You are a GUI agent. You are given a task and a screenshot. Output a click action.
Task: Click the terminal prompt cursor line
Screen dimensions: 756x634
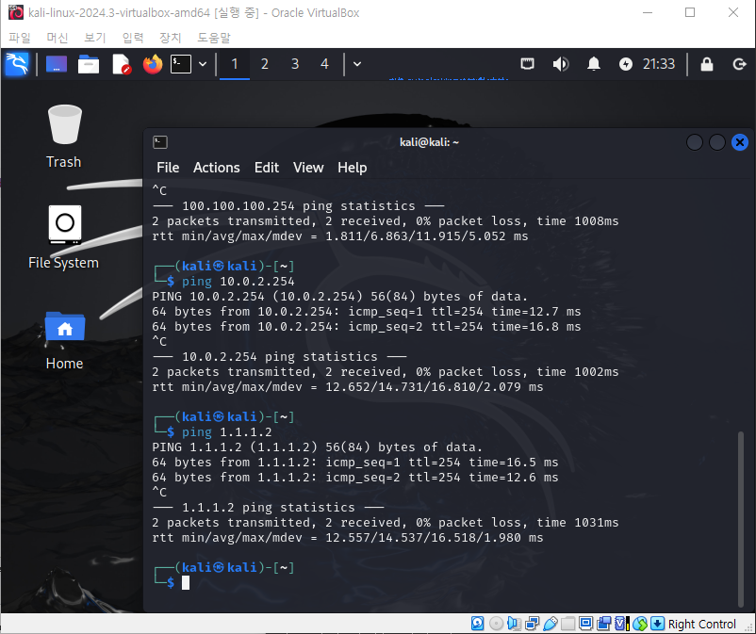pos(186,583)
